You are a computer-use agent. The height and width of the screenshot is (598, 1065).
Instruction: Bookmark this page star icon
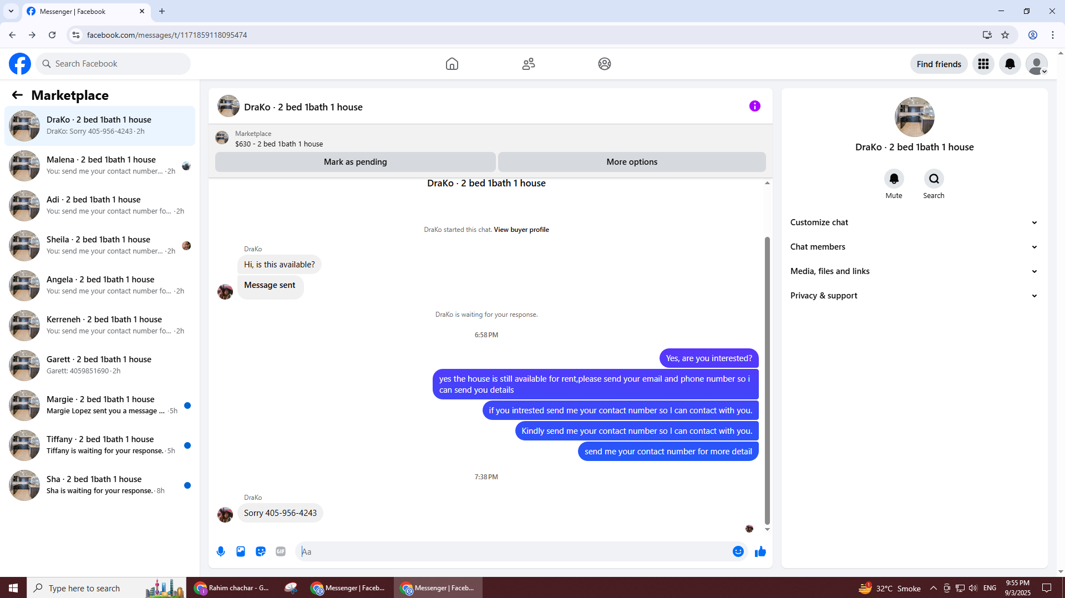tap(1005, 35)
